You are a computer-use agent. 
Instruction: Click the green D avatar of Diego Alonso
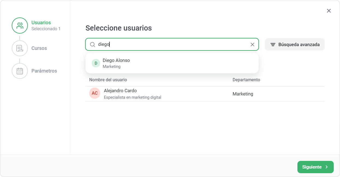tap(96, 63)
